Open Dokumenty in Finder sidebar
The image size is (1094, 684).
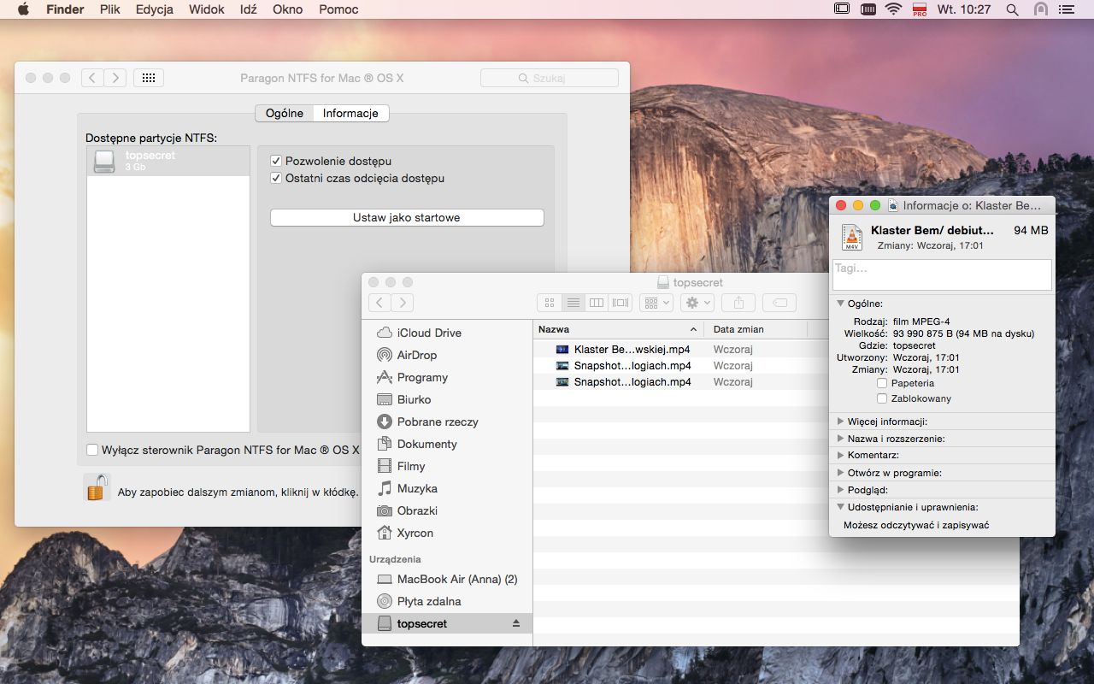[x=446, y=444]
